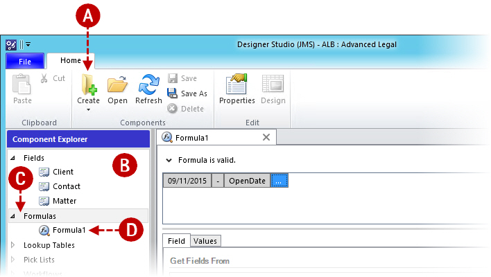Switch to the Field tab
The image size is (491, 277).
click(176, 241)
